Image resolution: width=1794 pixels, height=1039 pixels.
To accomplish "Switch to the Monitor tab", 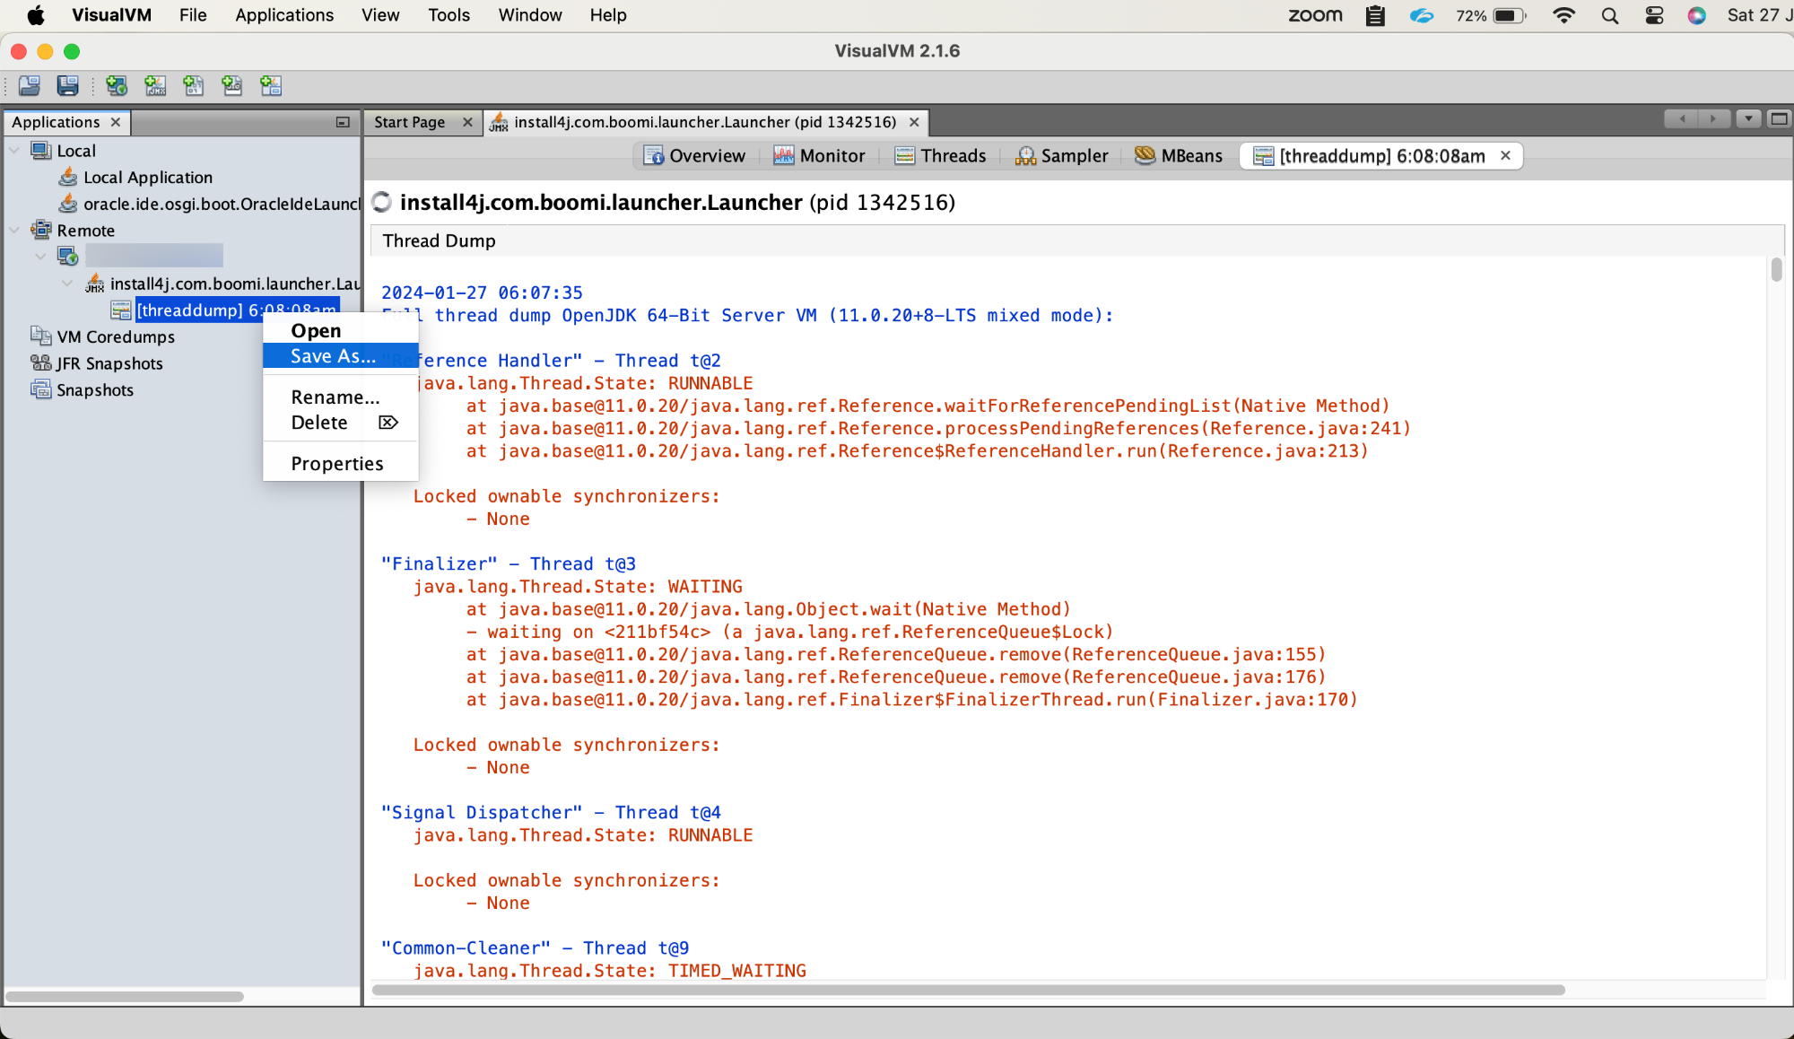I will coord(819,155).
